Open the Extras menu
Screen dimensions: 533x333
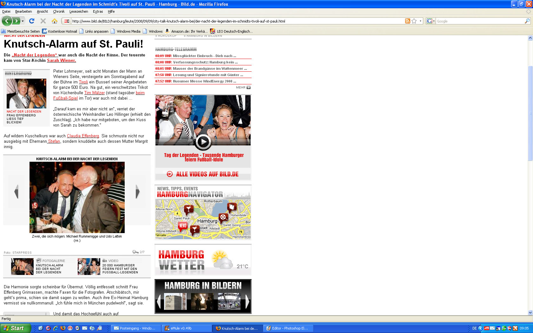(x=98, y=11)
